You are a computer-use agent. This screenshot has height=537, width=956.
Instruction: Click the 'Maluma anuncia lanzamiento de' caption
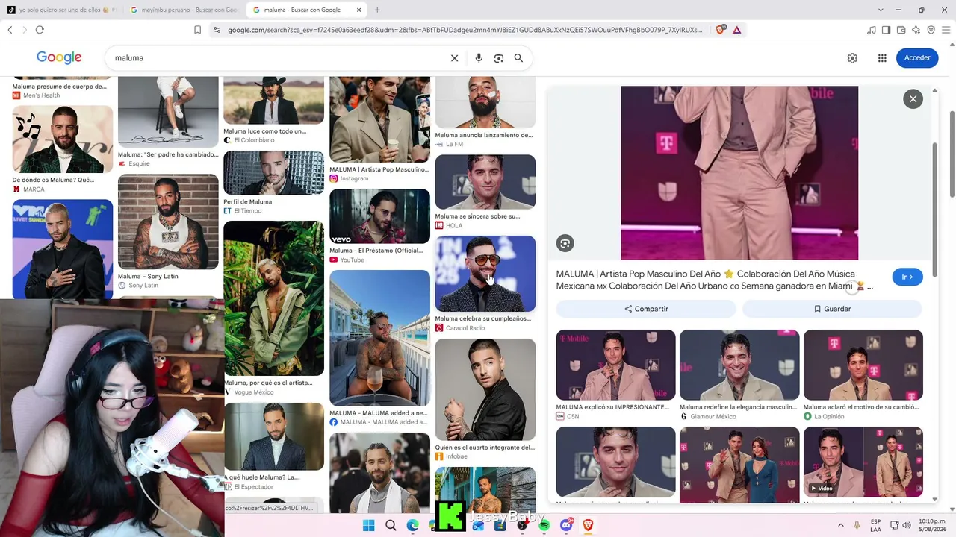tap(484, 135)
